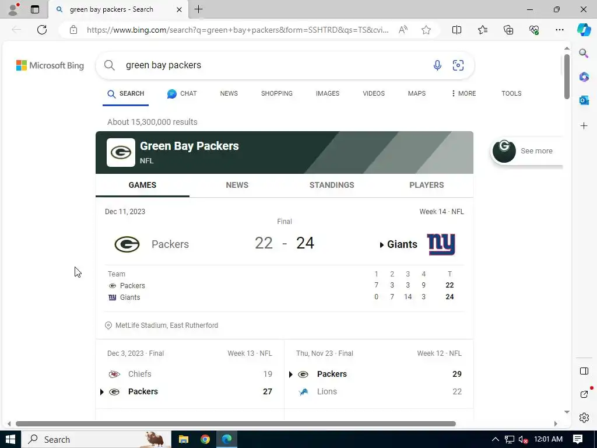Screen dimensions: 597x448
Task: Open split screen icon
Action: point(456,30)
